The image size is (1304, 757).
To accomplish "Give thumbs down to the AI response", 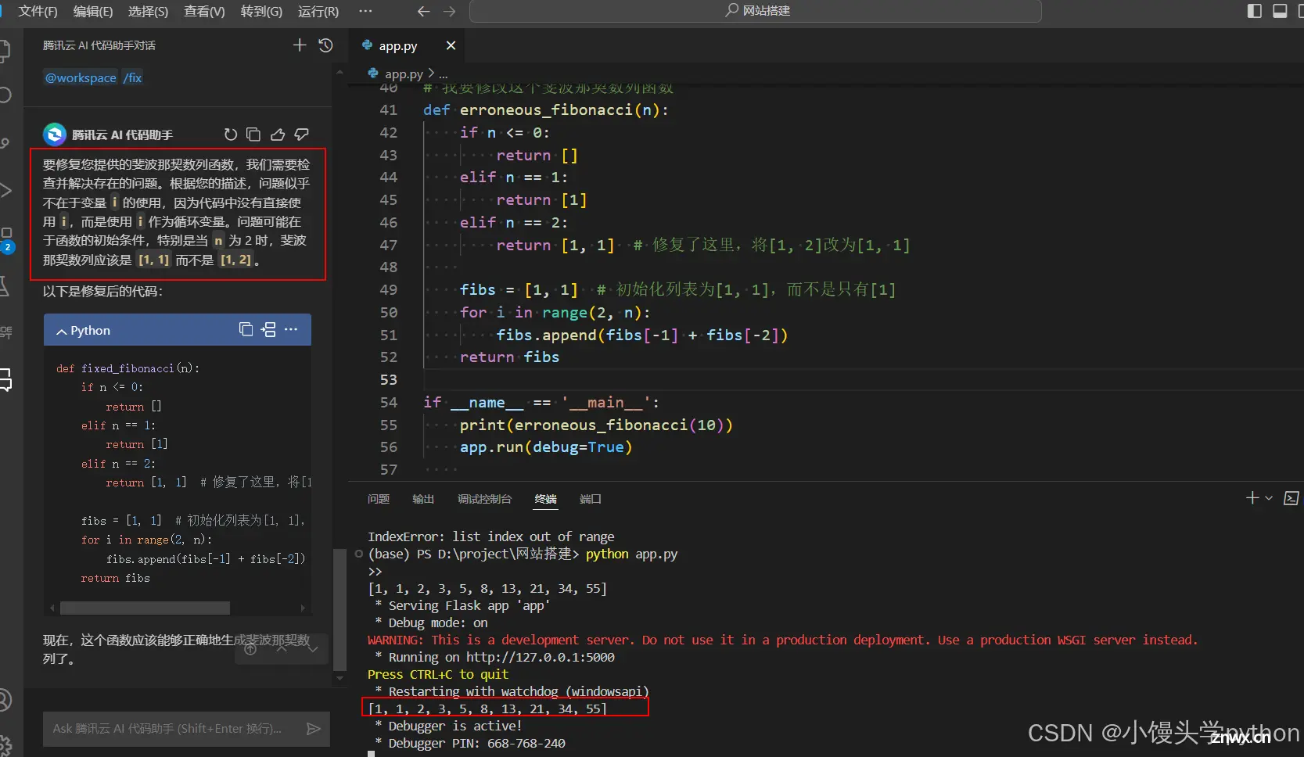I will pyautogui.click(x=302, y=135).
